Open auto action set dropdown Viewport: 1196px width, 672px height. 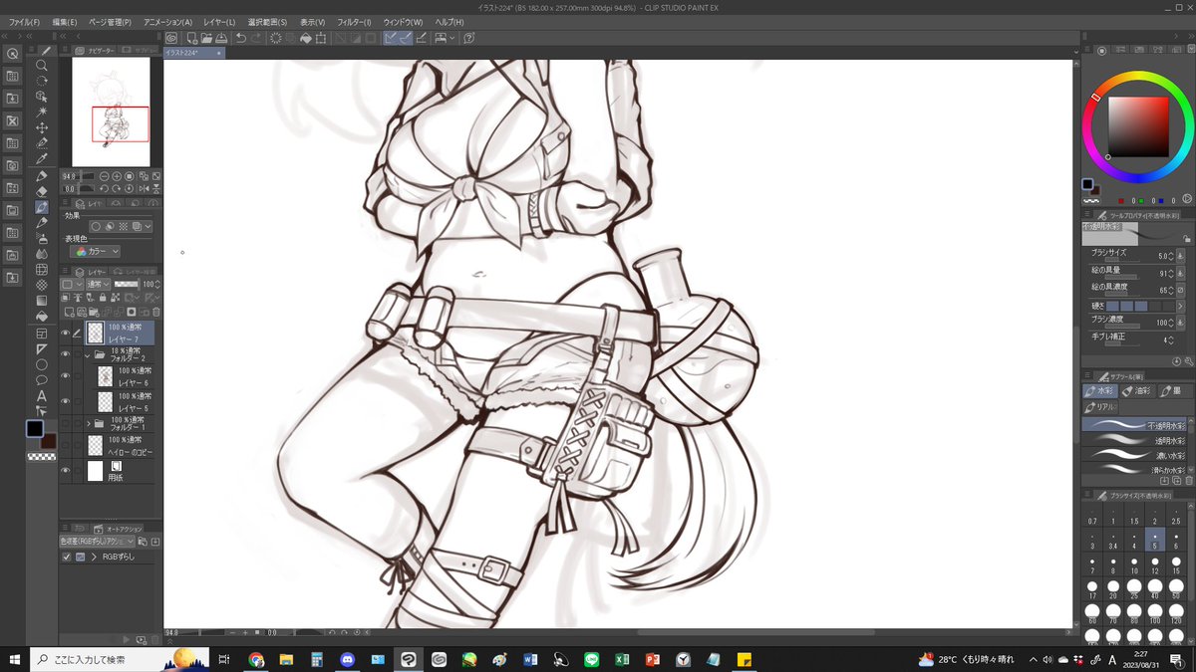96,542
